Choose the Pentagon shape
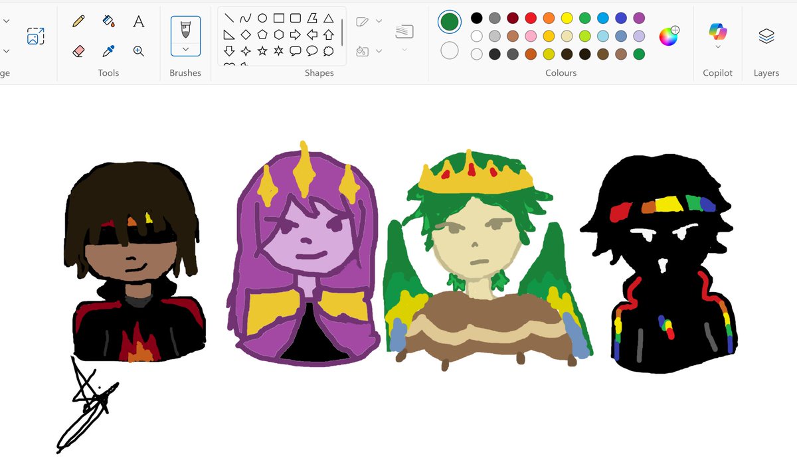This screenshot has width=797, height=470. tap(262, 35)
